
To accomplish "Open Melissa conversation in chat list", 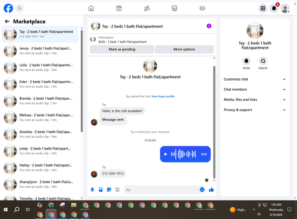I will (40, 118).
